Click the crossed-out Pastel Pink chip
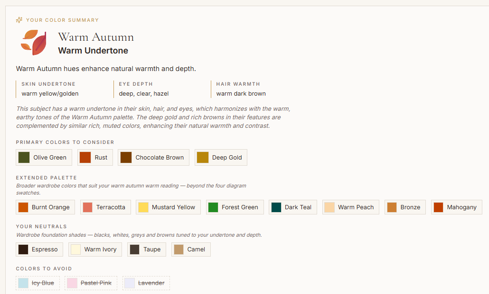Viewport: 489px width, 294px height. click(91, 283)
